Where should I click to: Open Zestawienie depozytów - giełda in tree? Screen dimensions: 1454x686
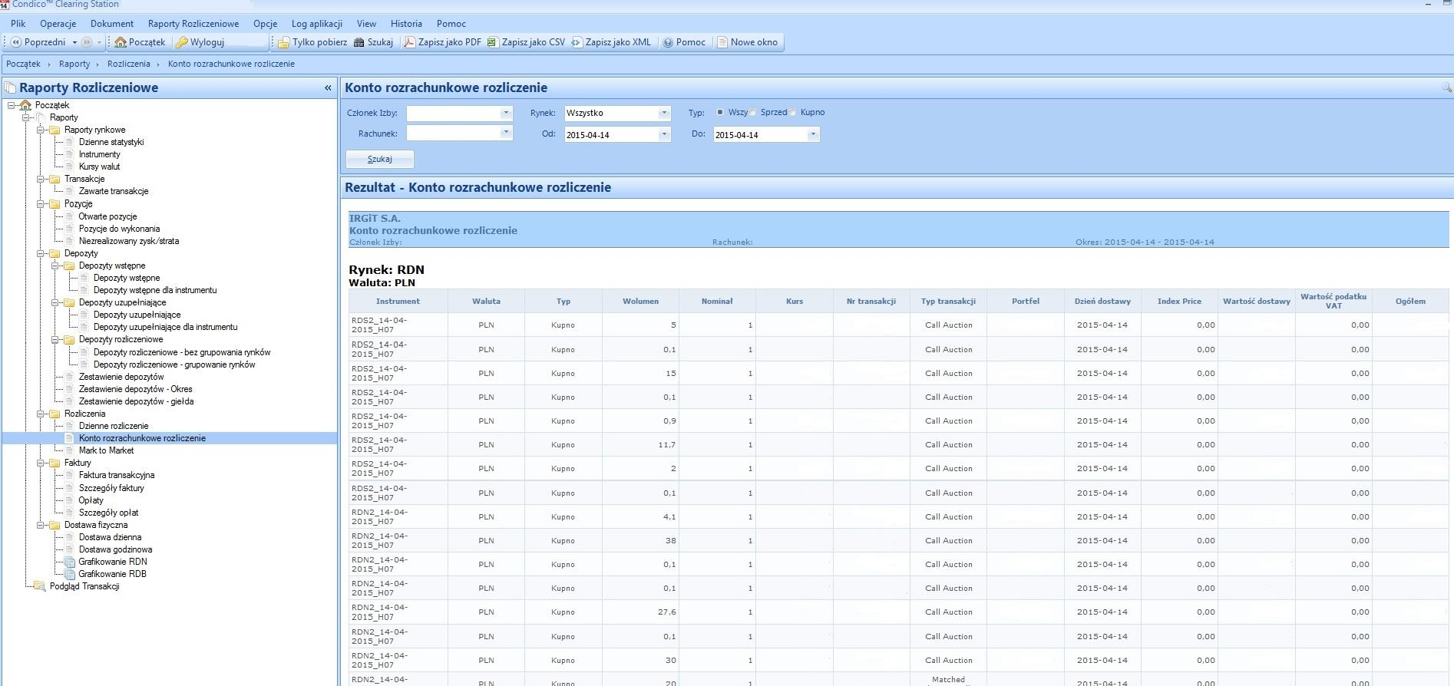pyautogui.click(x=136, y=401)
